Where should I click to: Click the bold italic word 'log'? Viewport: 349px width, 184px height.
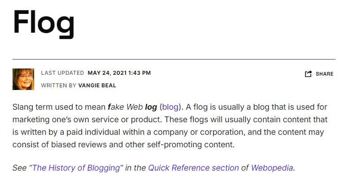click(x=151, y=107)
